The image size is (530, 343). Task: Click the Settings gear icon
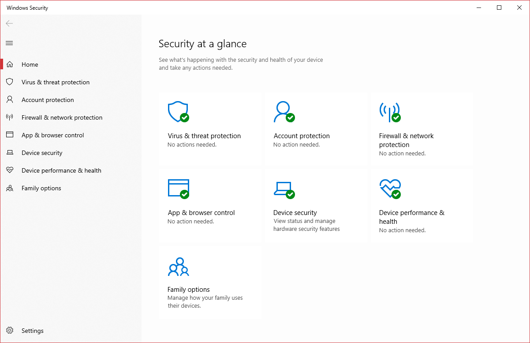click(x=10, y=331)
